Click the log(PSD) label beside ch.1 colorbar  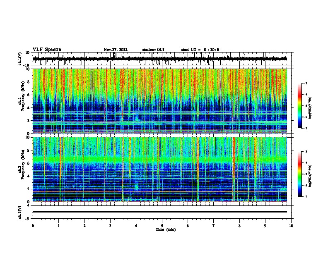tap(310, 107)
